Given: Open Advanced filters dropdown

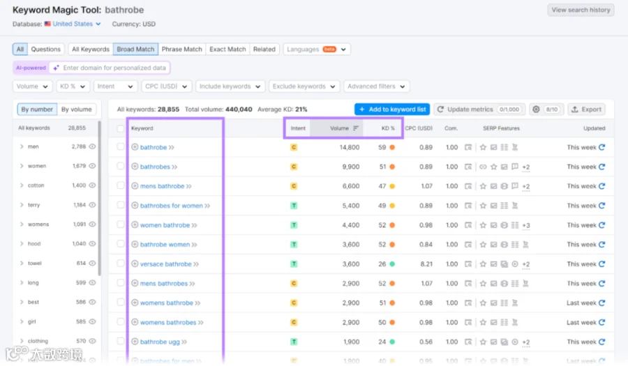Looking at the screenshot, I should tap(376, 86).
